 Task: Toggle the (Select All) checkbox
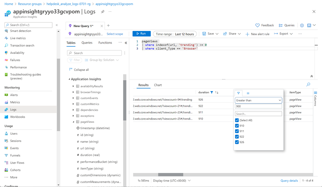pos(237,120)
